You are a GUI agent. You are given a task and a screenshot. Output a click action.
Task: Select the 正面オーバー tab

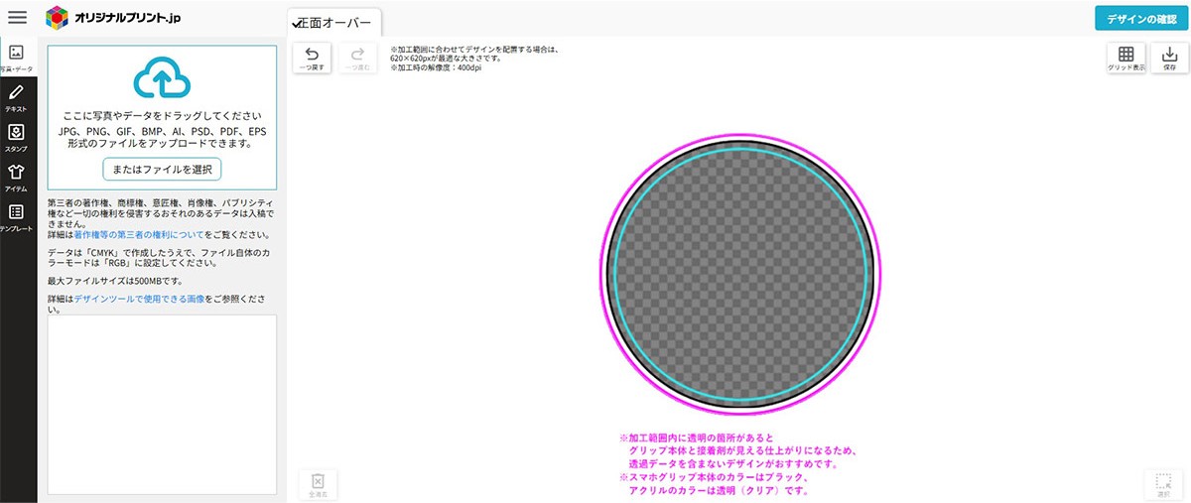(333, 23)
